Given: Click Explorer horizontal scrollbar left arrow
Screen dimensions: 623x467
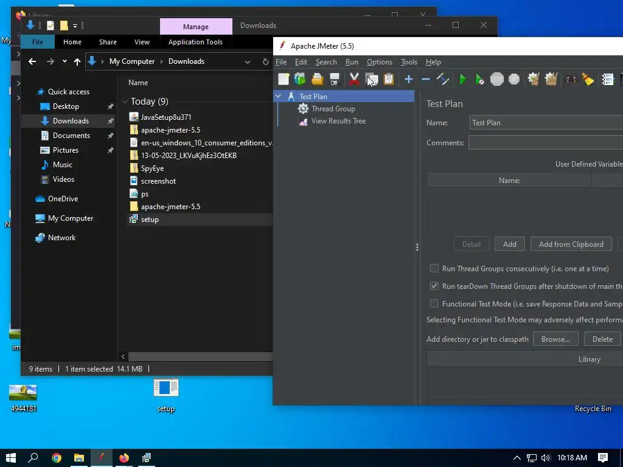Looking at the screenshot, I should coord(123,356).
